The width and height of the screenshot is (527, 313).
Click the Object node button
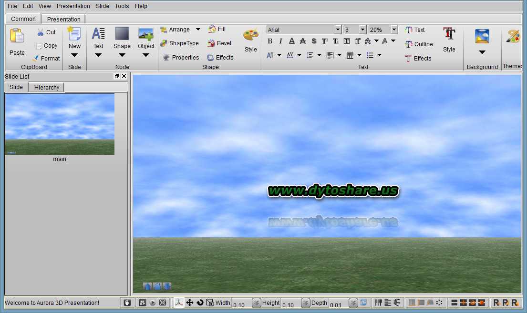pos(146,38)
